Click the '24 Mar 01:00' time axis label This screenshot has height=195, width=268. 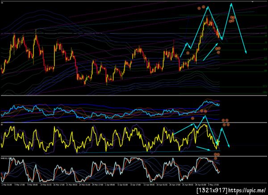tap(84, 185)
